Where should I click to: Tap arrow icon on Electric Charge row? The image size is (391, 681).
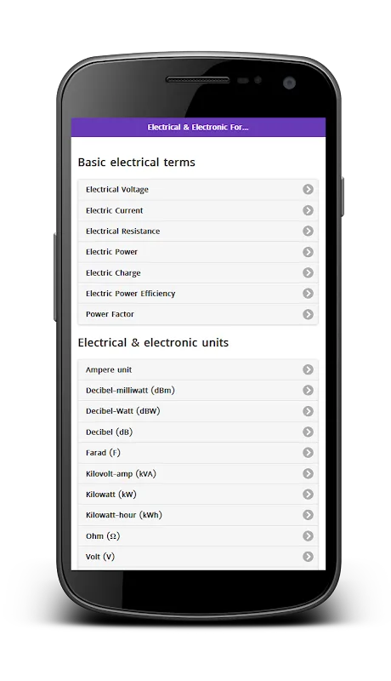tap(308, 272)
